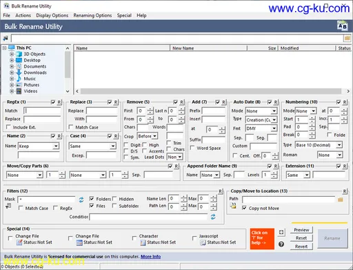Refresh the file list next to Mask field
This screenshot has height=270, width=353.
tap(81, 200)
